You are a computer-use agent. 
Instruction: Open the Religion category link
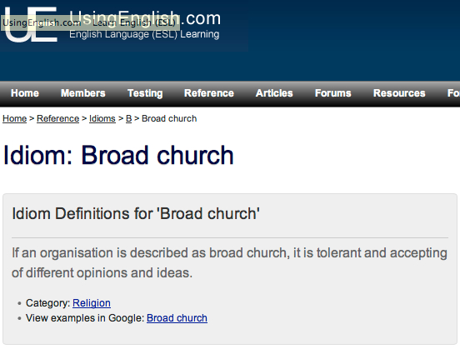point(92,303)
